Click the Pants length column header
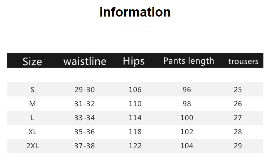 point(189,61)
